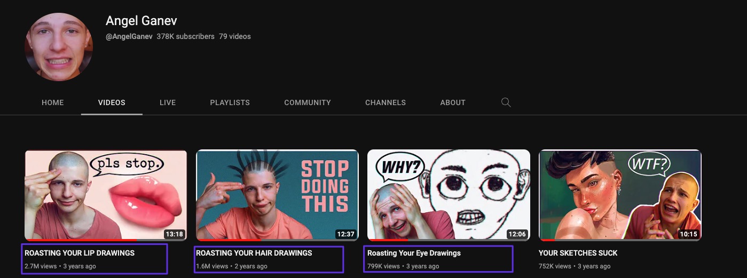
Task: Click the Roasting Your Eye Drawings title
Action: tap(414, 253)
